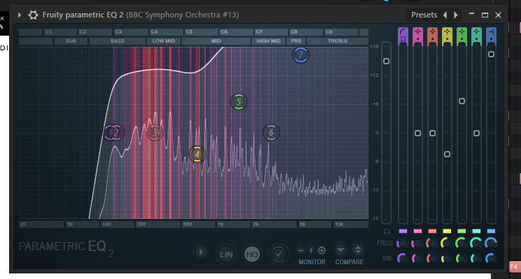Click the LOW MID range label

coord(164,41)
